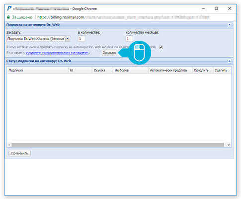Screen dimensions: 241x199
Task: Toggle the automatic subscription renewal checkbox
Action: (161, 47)
